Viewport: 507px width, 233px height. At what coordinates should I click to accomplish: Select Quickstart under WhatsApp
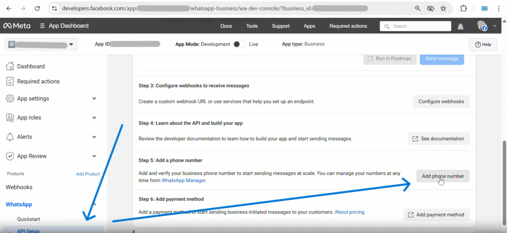click(28, 219)
